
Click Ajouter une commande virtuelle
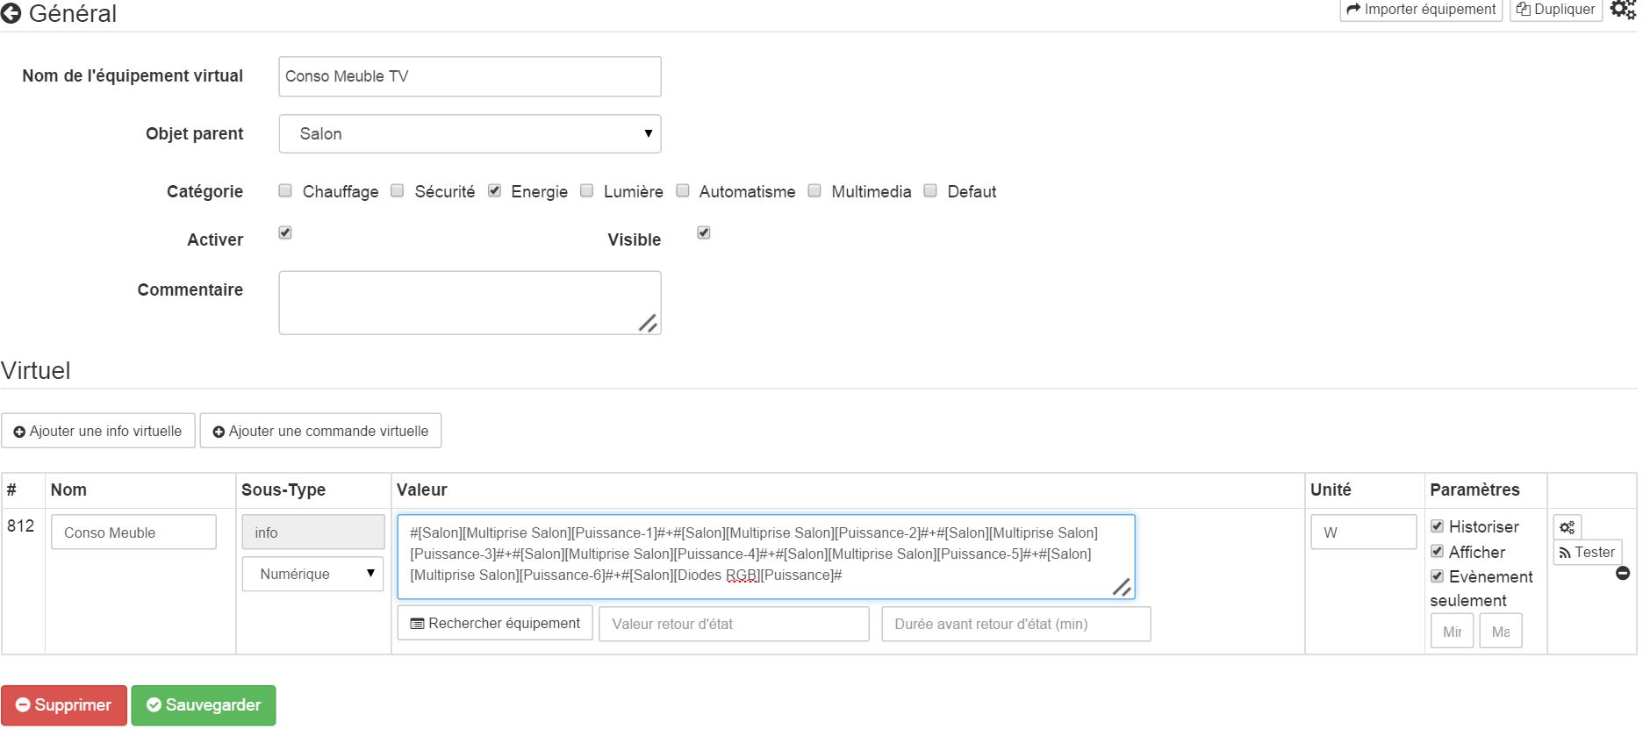coord(320,431)
